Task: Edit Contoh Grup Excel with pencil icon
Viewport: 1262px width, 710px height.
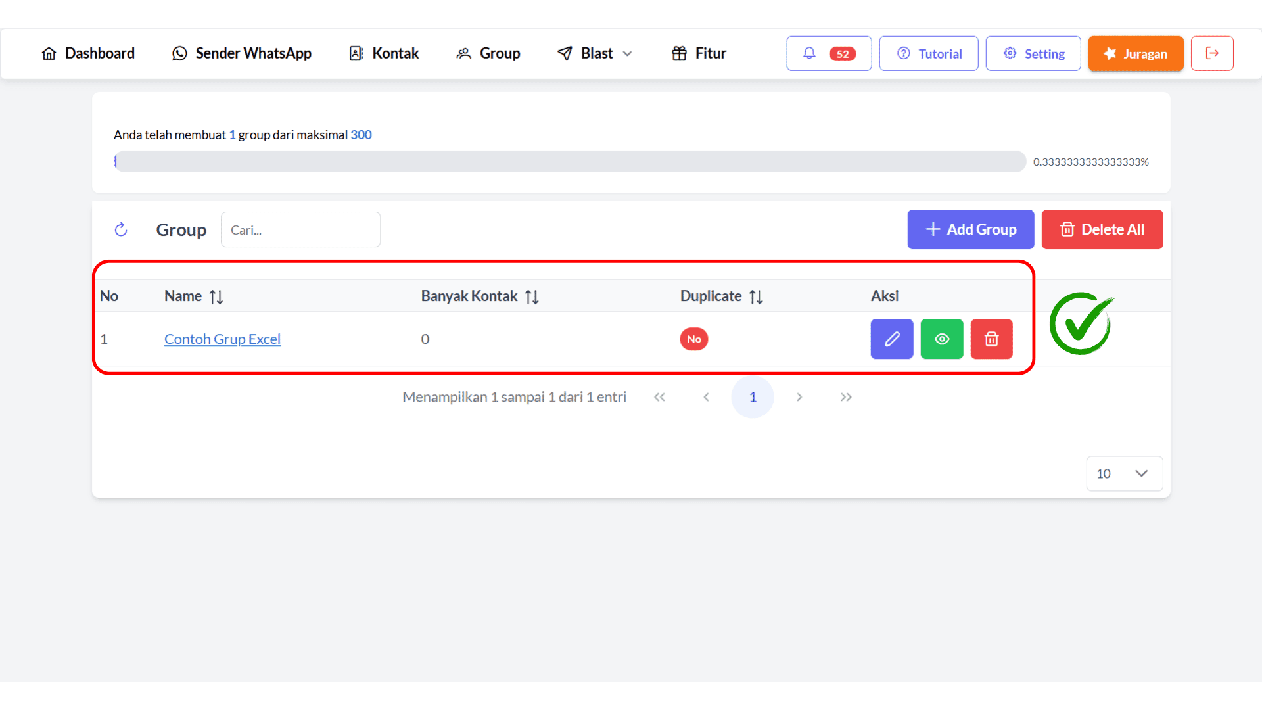Action: [892, 339]
